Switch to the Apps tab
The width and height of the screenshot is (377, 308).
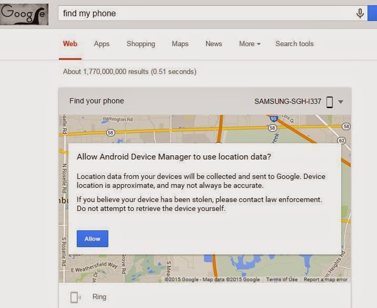click(101, 44)
